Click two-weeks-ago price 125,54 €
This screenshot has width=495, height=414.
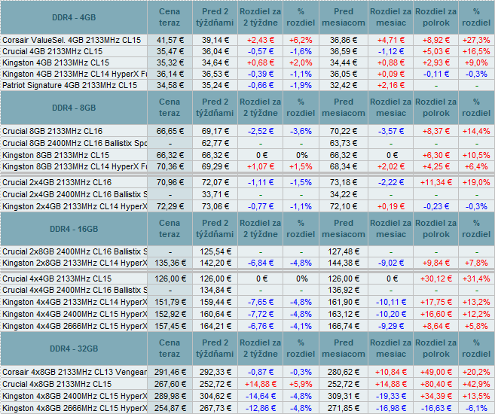[215, 251]
